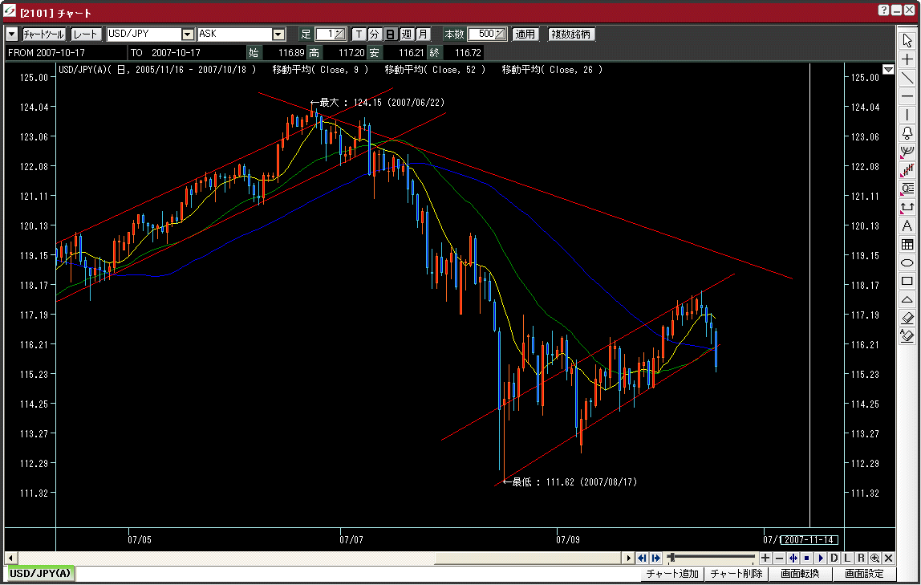The image size is (921, 585).
Task: Enable the 分 (minute) timeframe
Action: 375,35
